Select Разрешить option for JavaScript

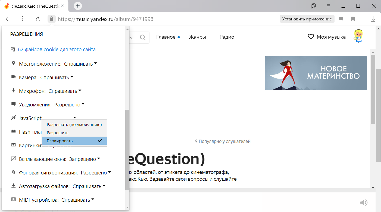coord(74,133)
